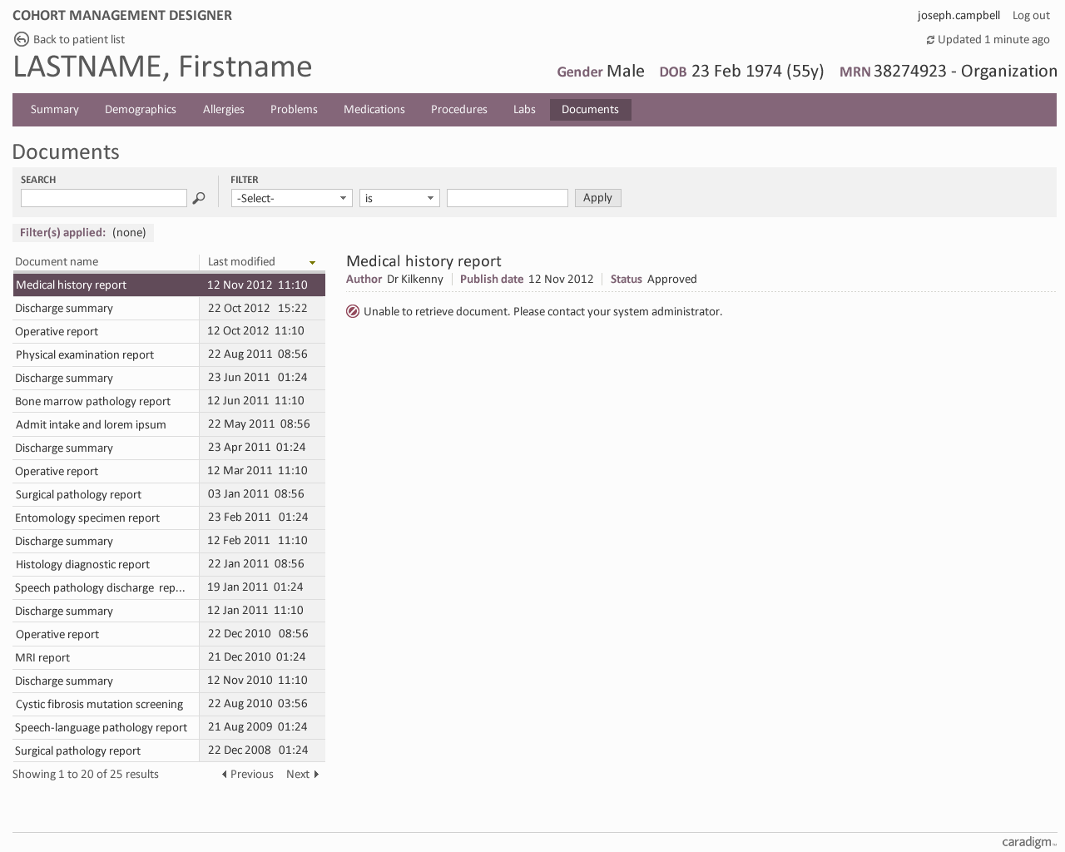Image resolution: width=1065 pixels, height=852 pixels.
Task: Sort documents by Document name column
Action: [57, 261]
